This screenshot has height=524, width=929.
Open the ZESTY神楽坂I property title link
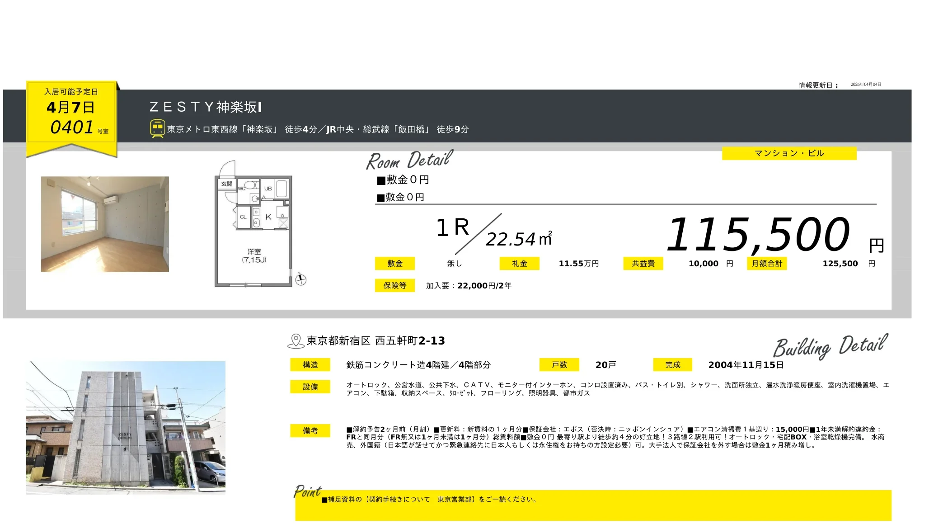pos(206,108)
